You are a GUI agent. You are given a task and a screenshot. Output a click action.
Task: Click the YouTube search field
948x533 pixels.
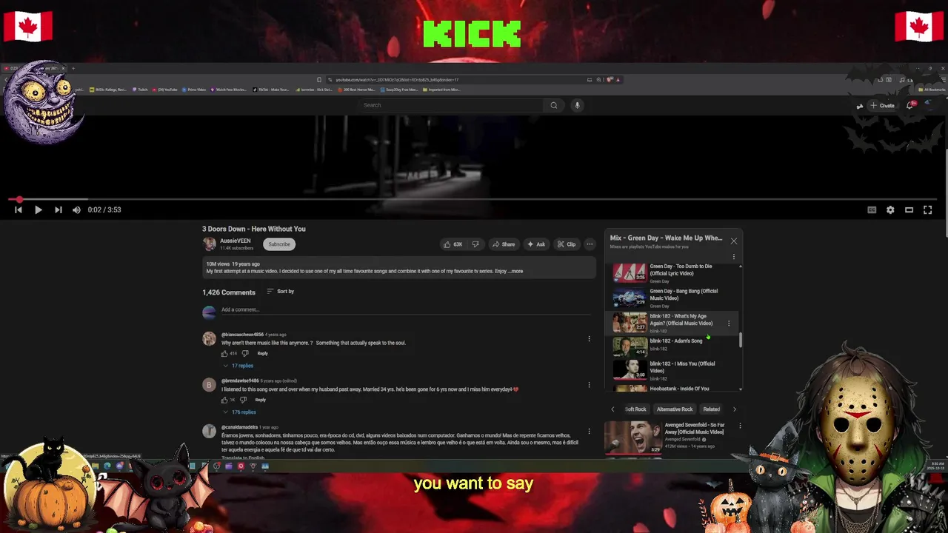[x=452, y=105]
